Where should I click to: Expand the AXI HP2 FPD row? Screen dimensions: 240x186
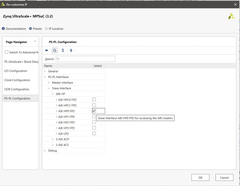tap(56, 122)
